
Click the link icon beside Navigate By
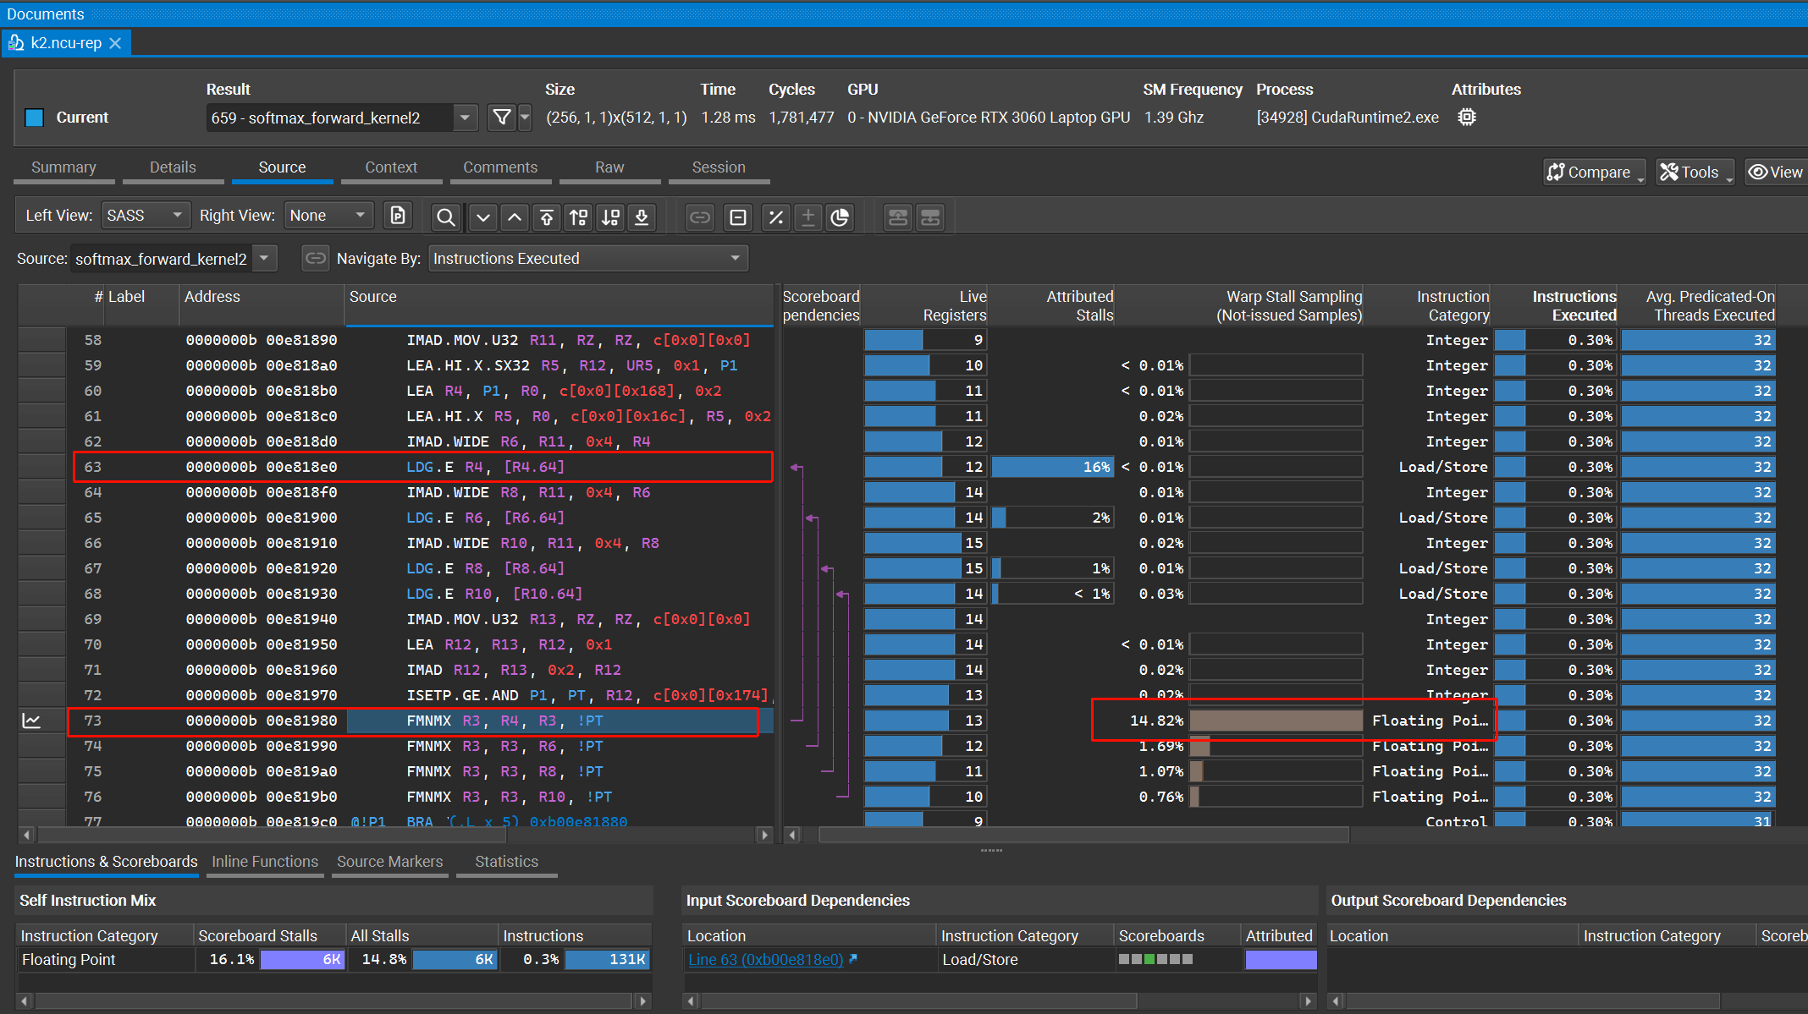click(x=315, y=258)
